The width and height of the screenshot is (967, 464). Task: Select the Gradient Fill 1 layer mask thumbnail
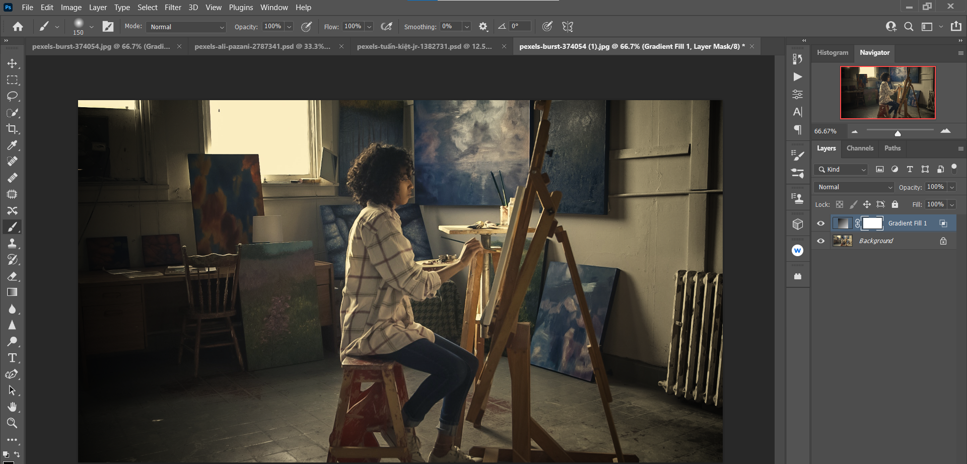coord(872,223)
